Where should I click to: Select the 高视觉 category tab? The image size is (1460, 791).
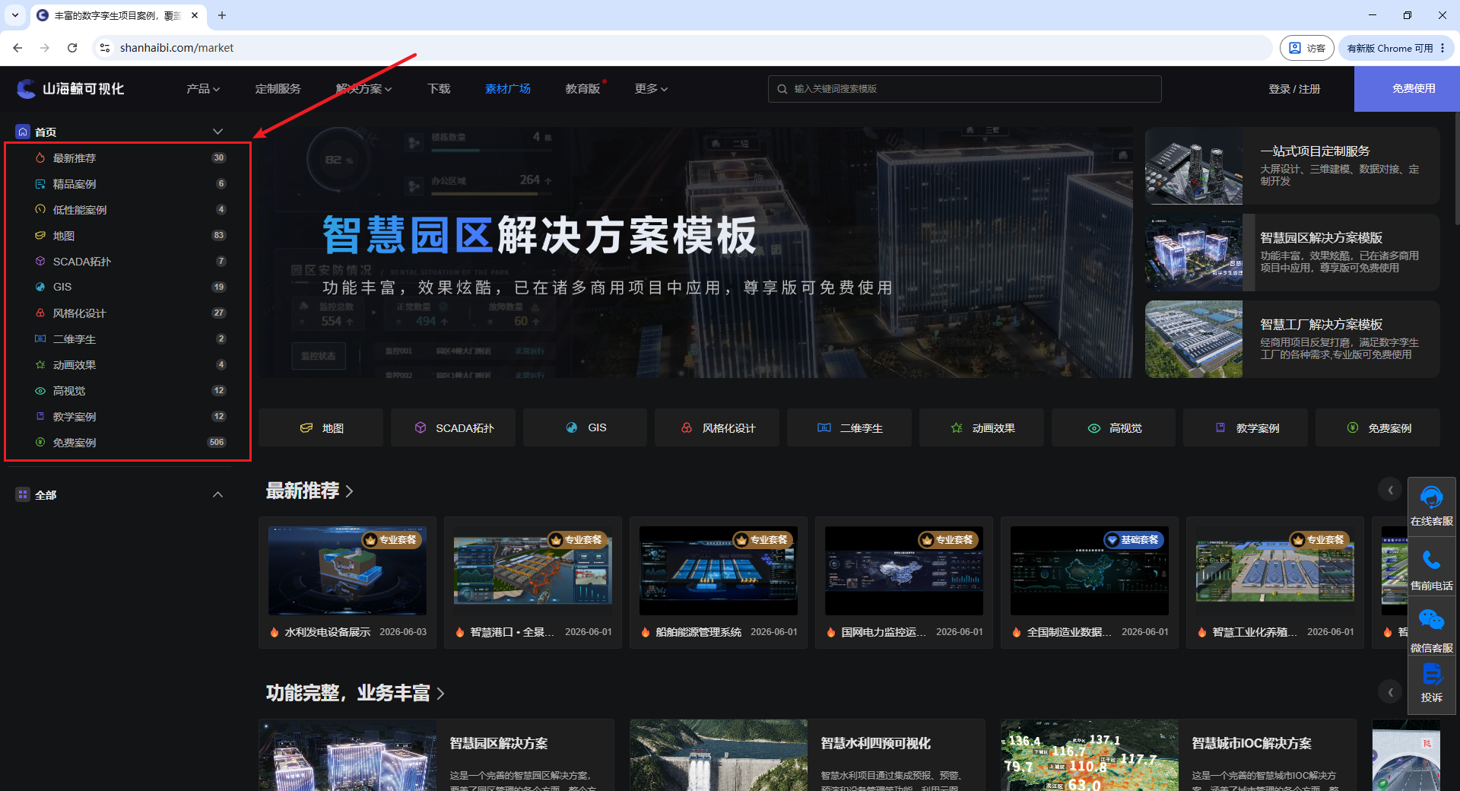(x=1114, y=427)
